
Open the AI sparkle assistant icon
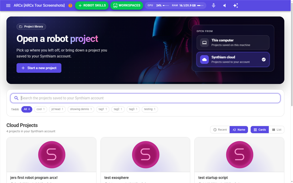(236, 5)
